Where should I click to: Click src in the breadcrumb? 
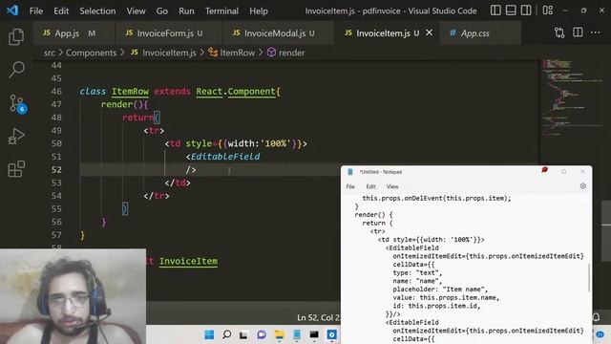coord(49,53)
